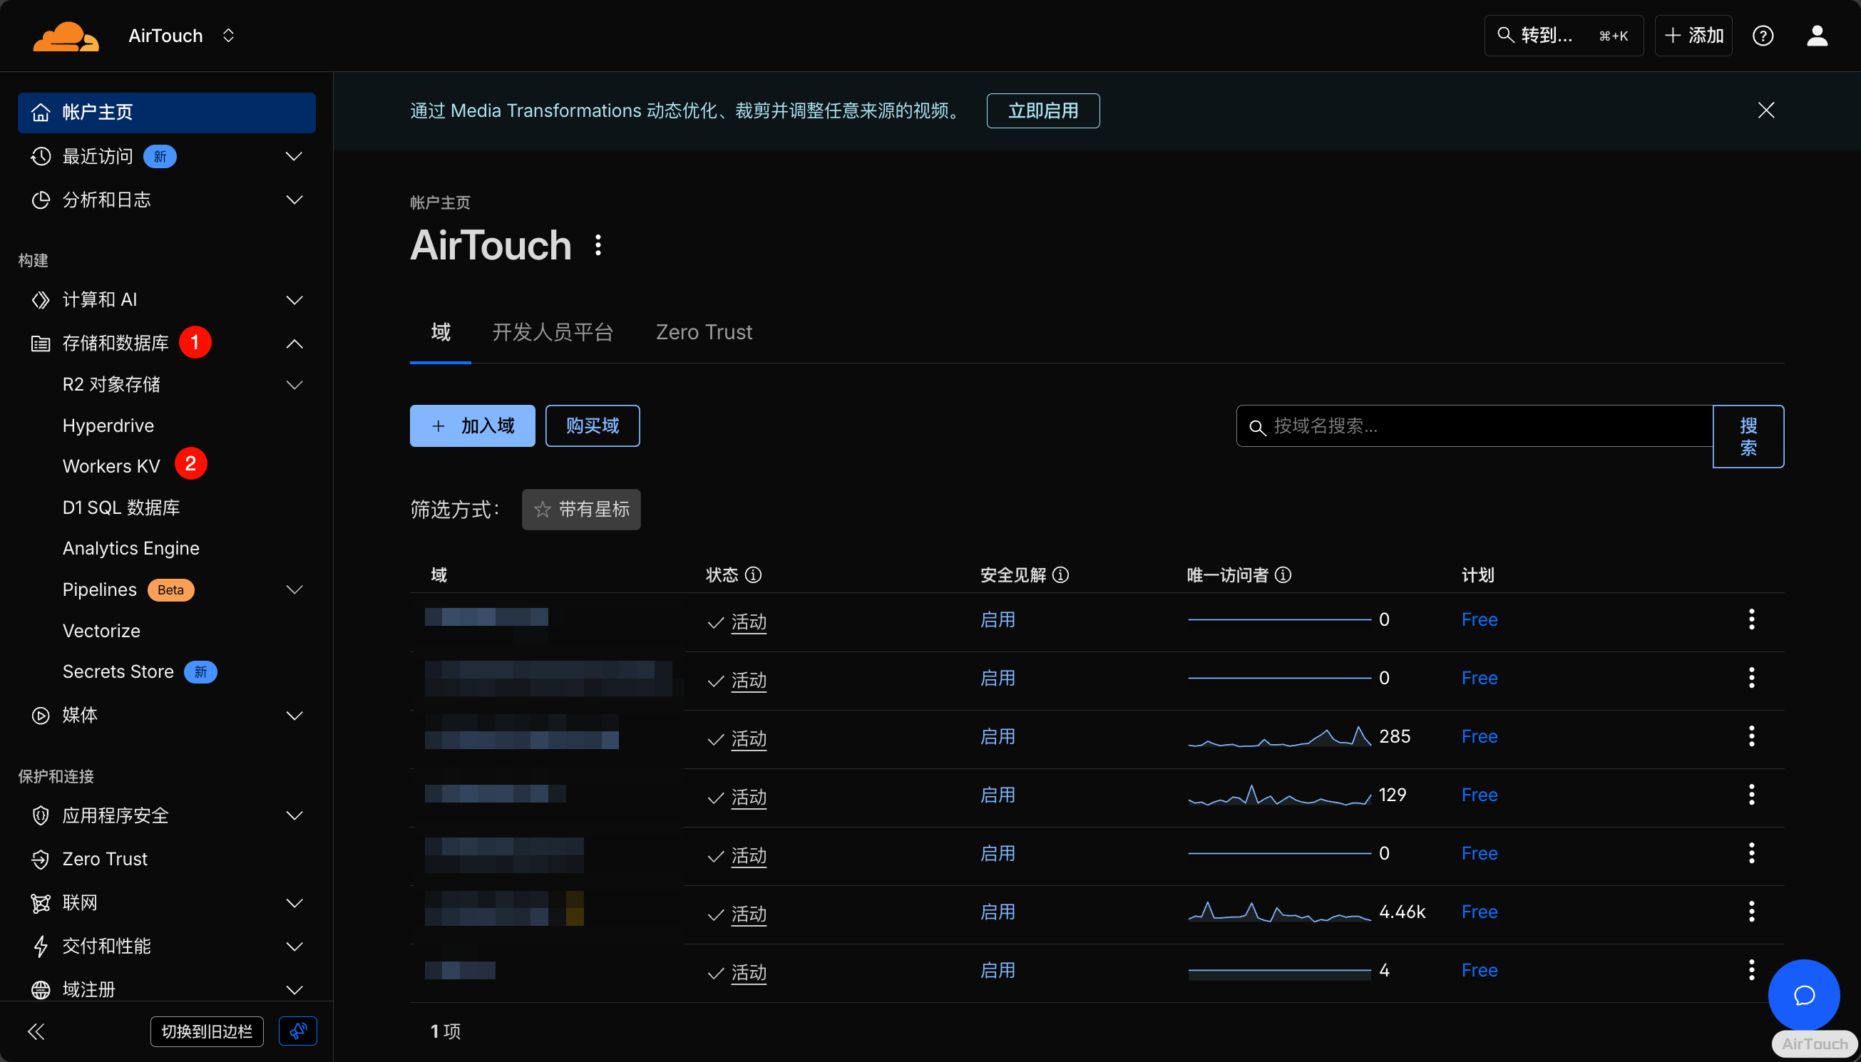Open three-dot menu for 285 visitors row
Viewport: 1861px width, 1062px height.
tap(1751, 737)
